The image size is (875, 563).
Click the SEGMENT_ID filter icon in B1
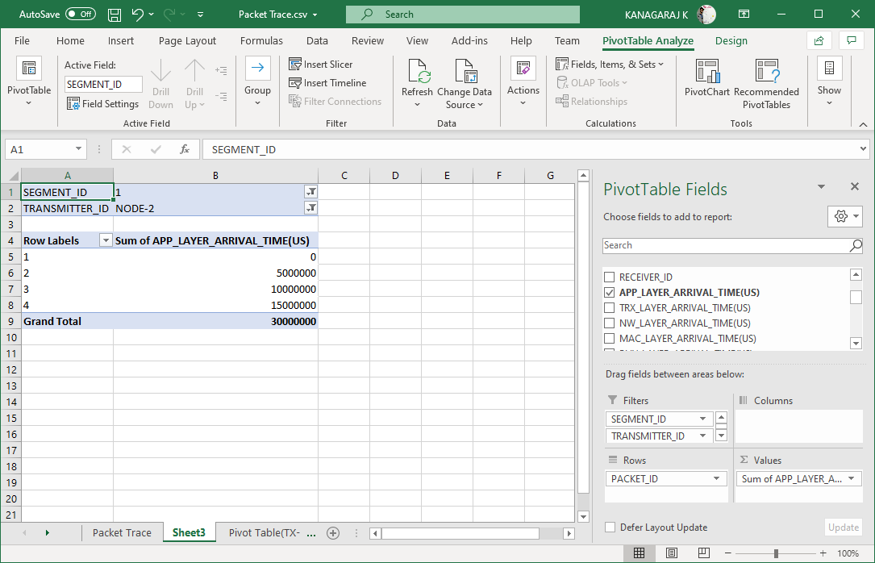(310, 192)
